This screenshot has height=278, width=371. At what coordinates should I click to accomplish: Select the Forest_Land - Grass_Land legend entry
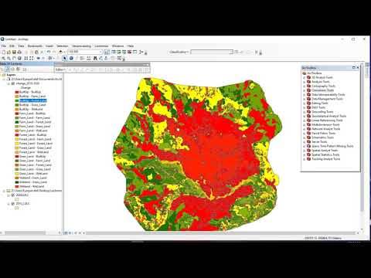pos(36,147)
